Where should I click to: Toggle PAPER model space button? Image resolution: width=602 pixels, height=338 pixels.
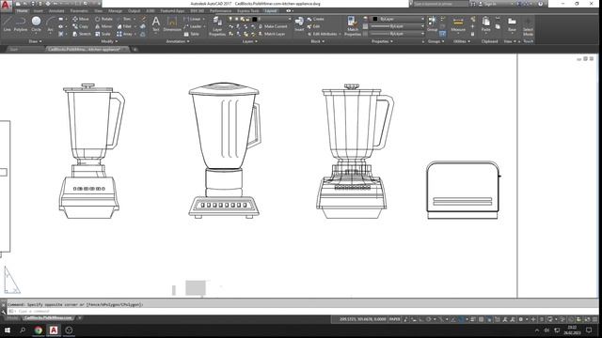394,319
